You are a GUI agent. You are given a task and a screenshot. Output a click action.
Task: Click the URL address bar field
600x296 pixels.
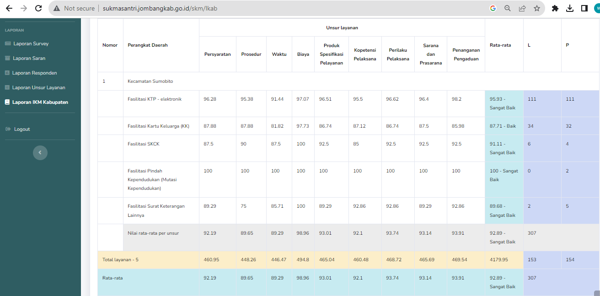pyautogui.click(x=274, y=8)
